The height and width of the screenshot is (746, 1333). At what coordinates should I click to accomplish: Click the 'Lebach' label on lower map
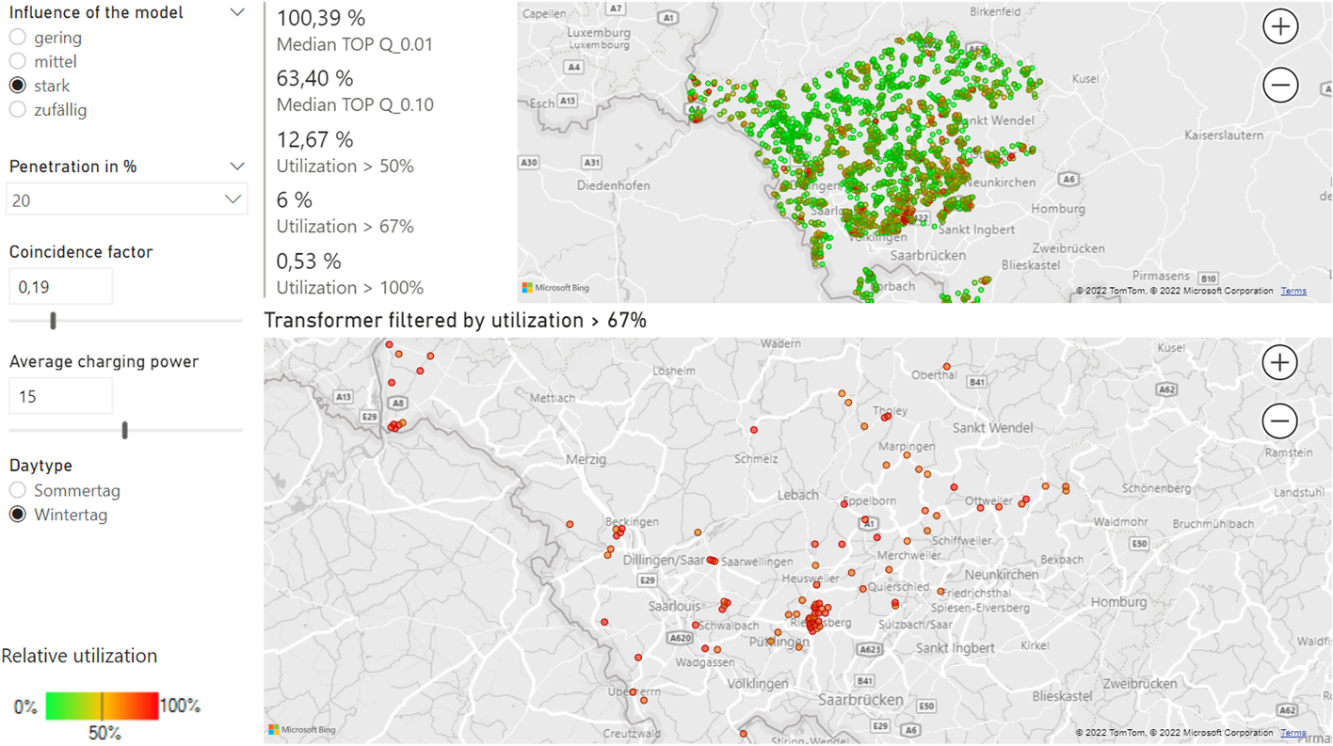coord(798,495)
